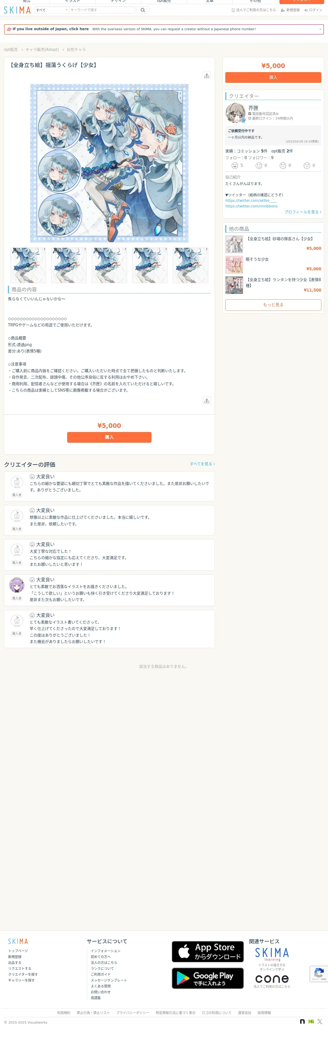Click the reCAPTCHA badge
Screen dimensions: 328x1043
click(319, 974)
